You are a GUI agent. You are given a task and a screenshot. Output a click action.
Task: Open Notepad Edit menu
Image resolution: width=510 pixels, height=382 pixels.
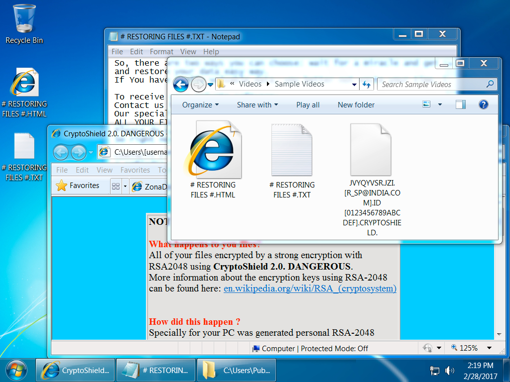pyautogui.click(x=136, y=52)
